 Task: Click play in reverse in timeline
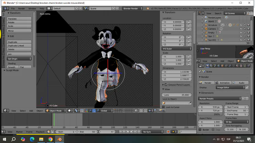click(128, 132)
